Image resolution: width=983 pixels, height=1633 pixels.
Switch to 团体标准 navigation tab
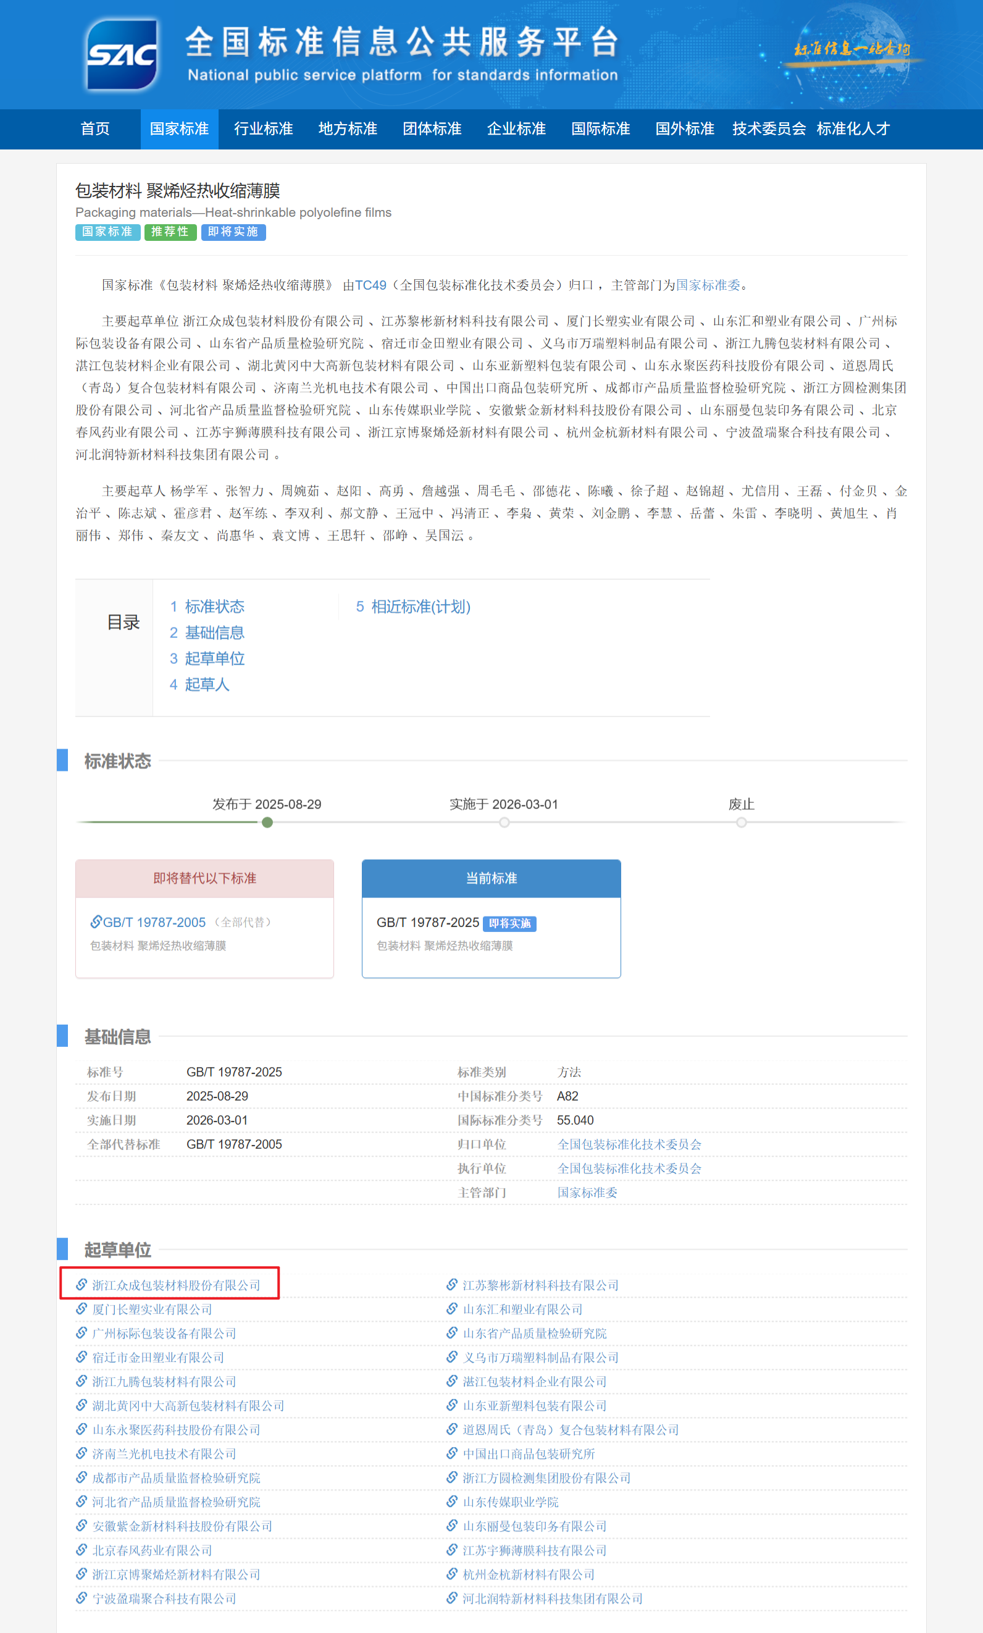432,128
